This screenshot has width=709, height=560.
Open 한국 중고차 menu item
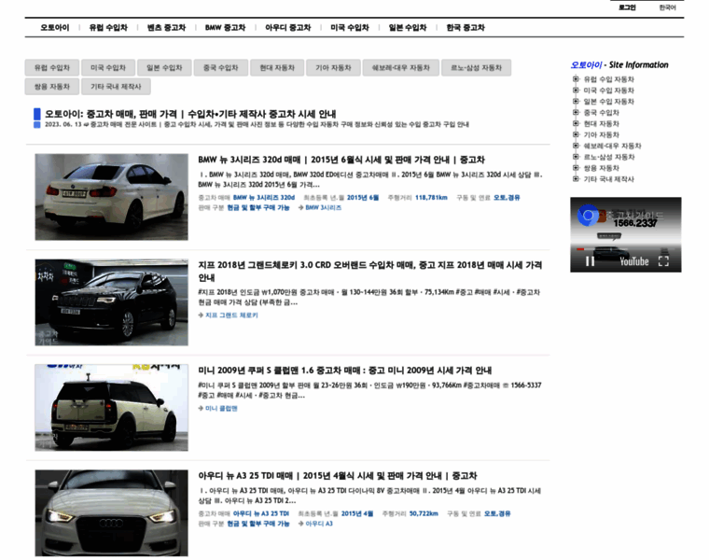(x=466, y=28)
